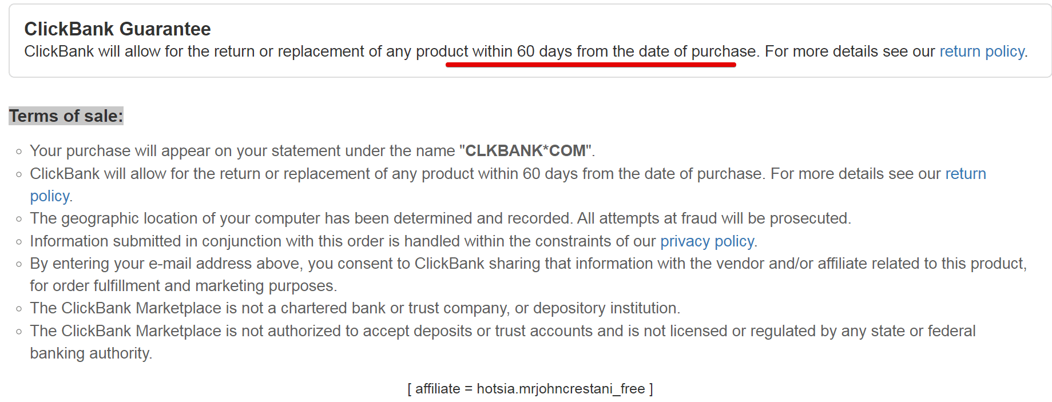Click bullet marker beside chartered bank item
Image resolution: width=1052 pixels, height=402 pixels.
[x=19, y=309]
